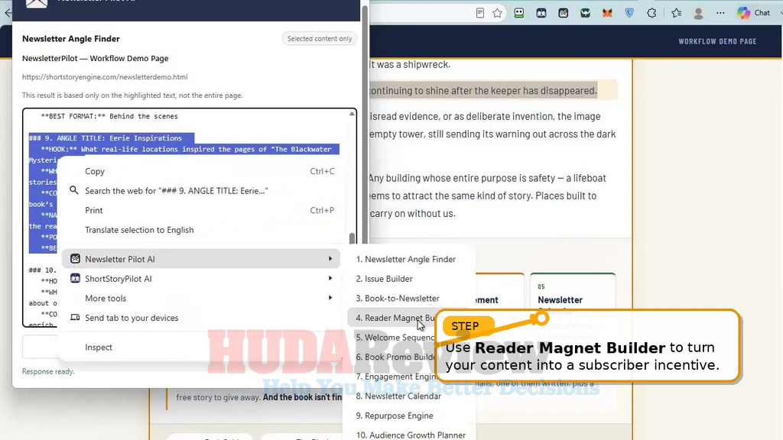Click the Send tab to devices icon

click(75, 317)
